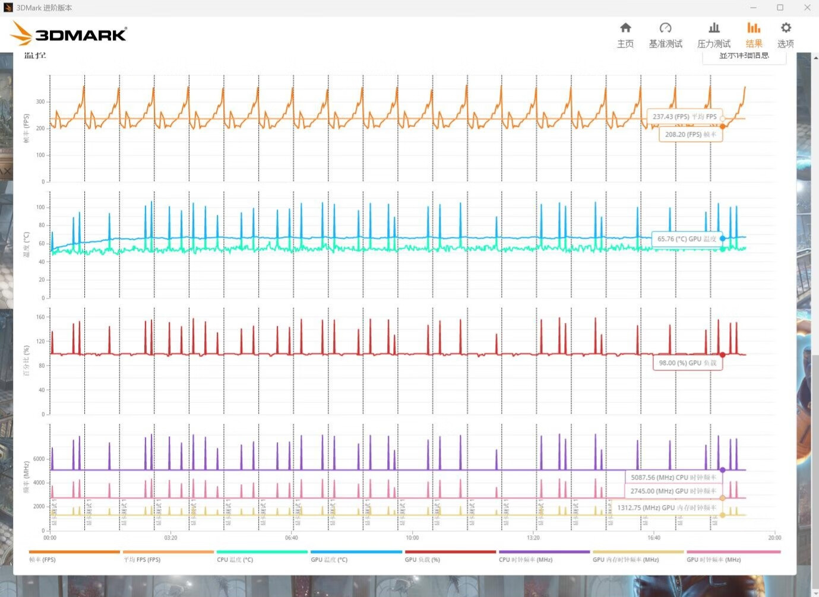
Task: Click the 16:40 time axis label
Action: click(654, 538)
